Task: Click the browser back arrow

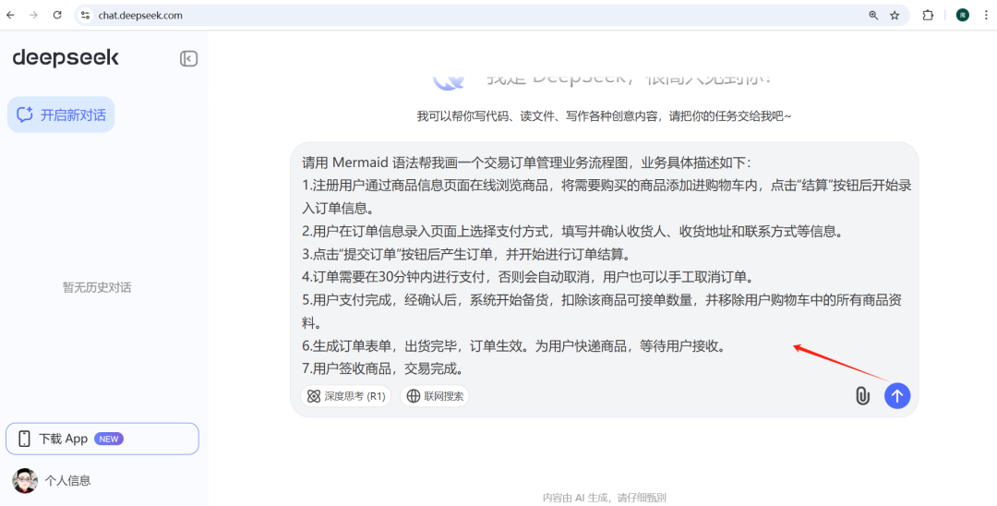Action: tap(10, 16)
